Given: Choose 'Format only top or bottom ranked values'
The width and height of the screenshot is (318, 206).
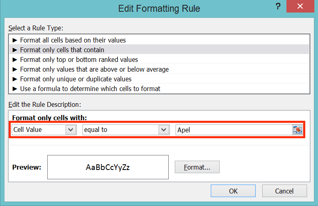Looking at the screenshot, I should [x=159, y=59].
